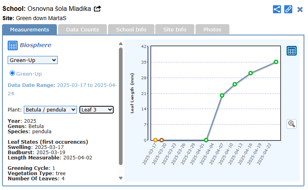Switch to the Data Counts tab

82,29
